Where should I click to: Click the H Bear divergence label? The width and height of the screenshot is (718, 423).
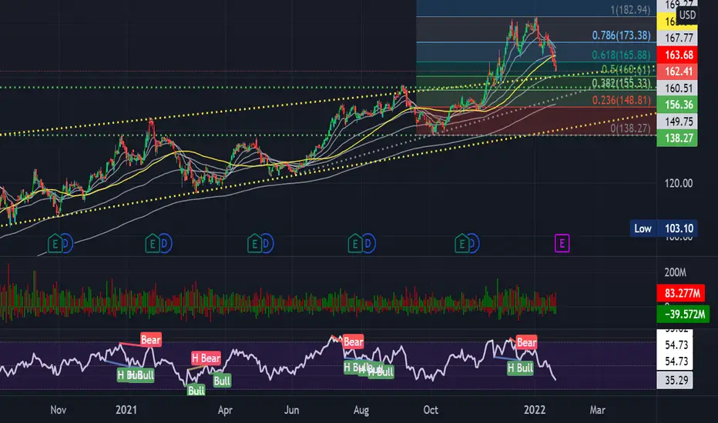[x=206, y=358]
